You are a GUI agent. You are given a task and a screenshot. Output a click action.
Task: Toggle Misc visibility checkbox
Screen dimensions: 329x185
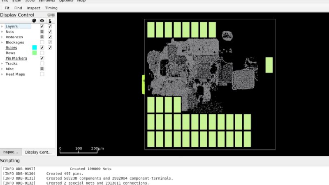tap(42, 69)
